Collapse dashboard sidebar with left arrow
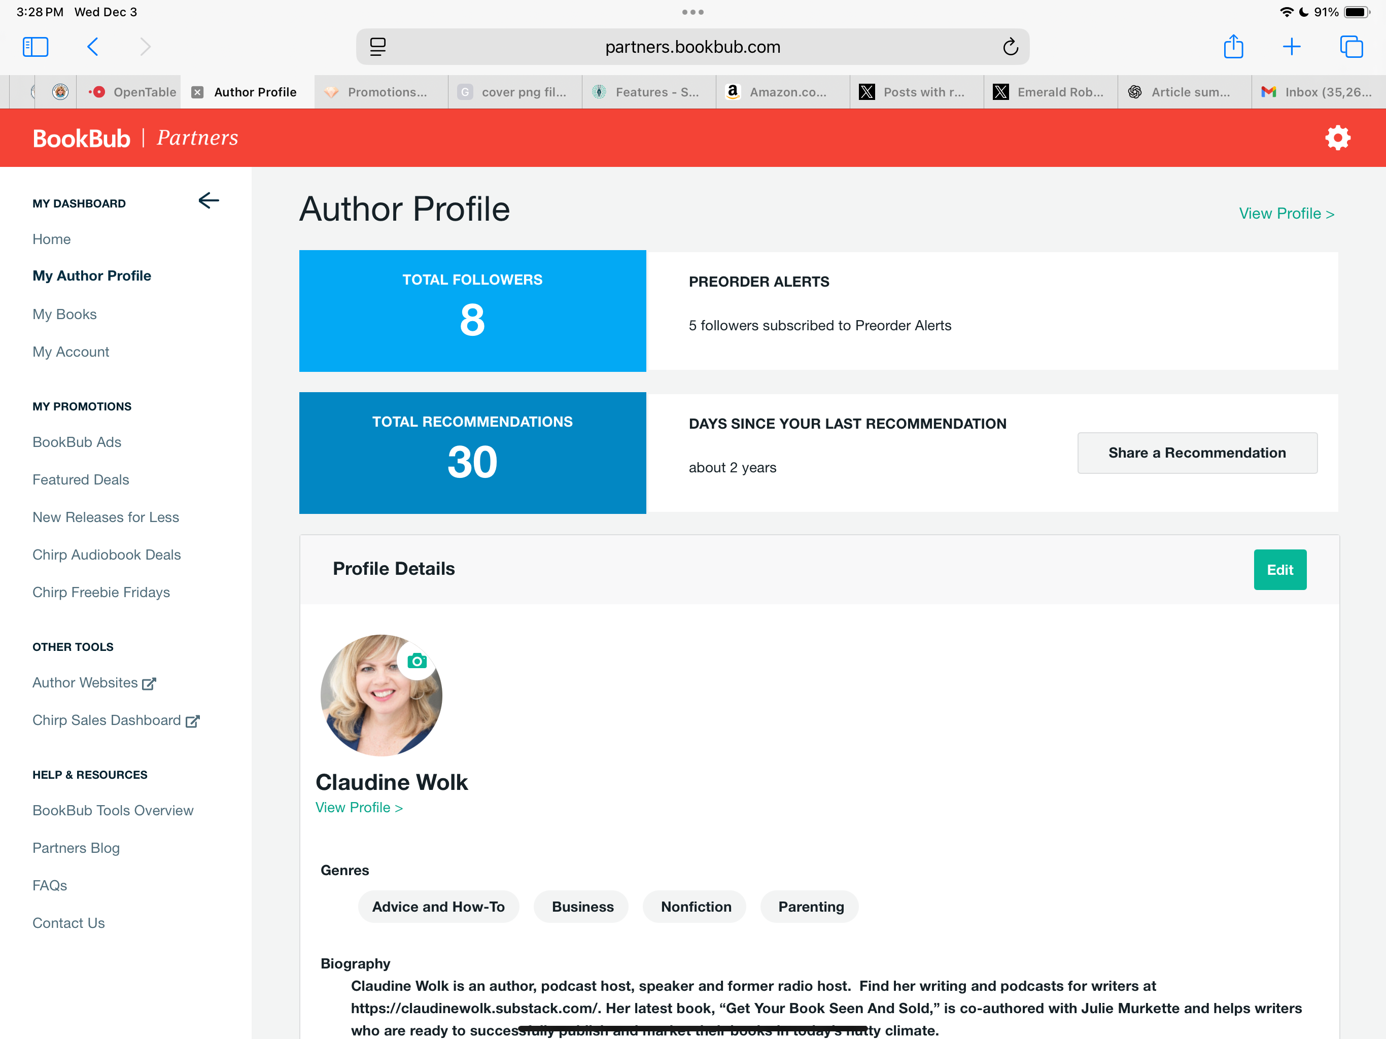Screen dimensions: 1386x1039 click(209, 200)
